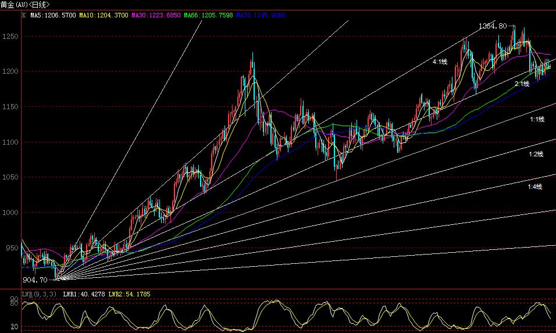
Task: Click the 950 price axis label
Action: (12, 248)
